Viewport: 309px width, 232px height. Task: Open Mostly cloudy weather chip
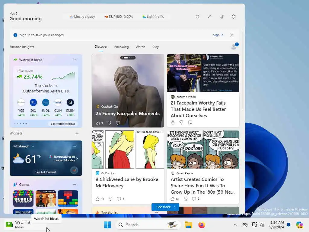pos(82,17)
